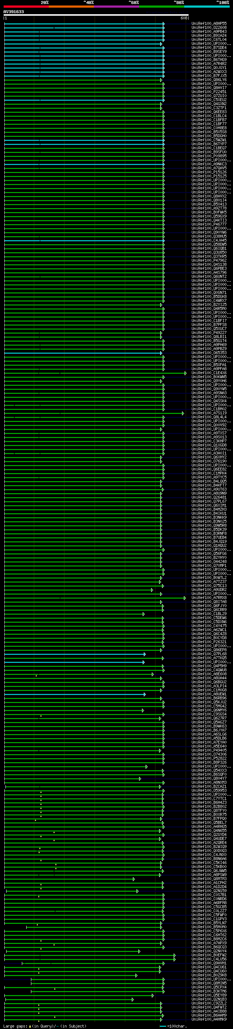Select hit label UniRef100_B6THG9
This screenshot has height=1029, width=233.
[209, 60]
